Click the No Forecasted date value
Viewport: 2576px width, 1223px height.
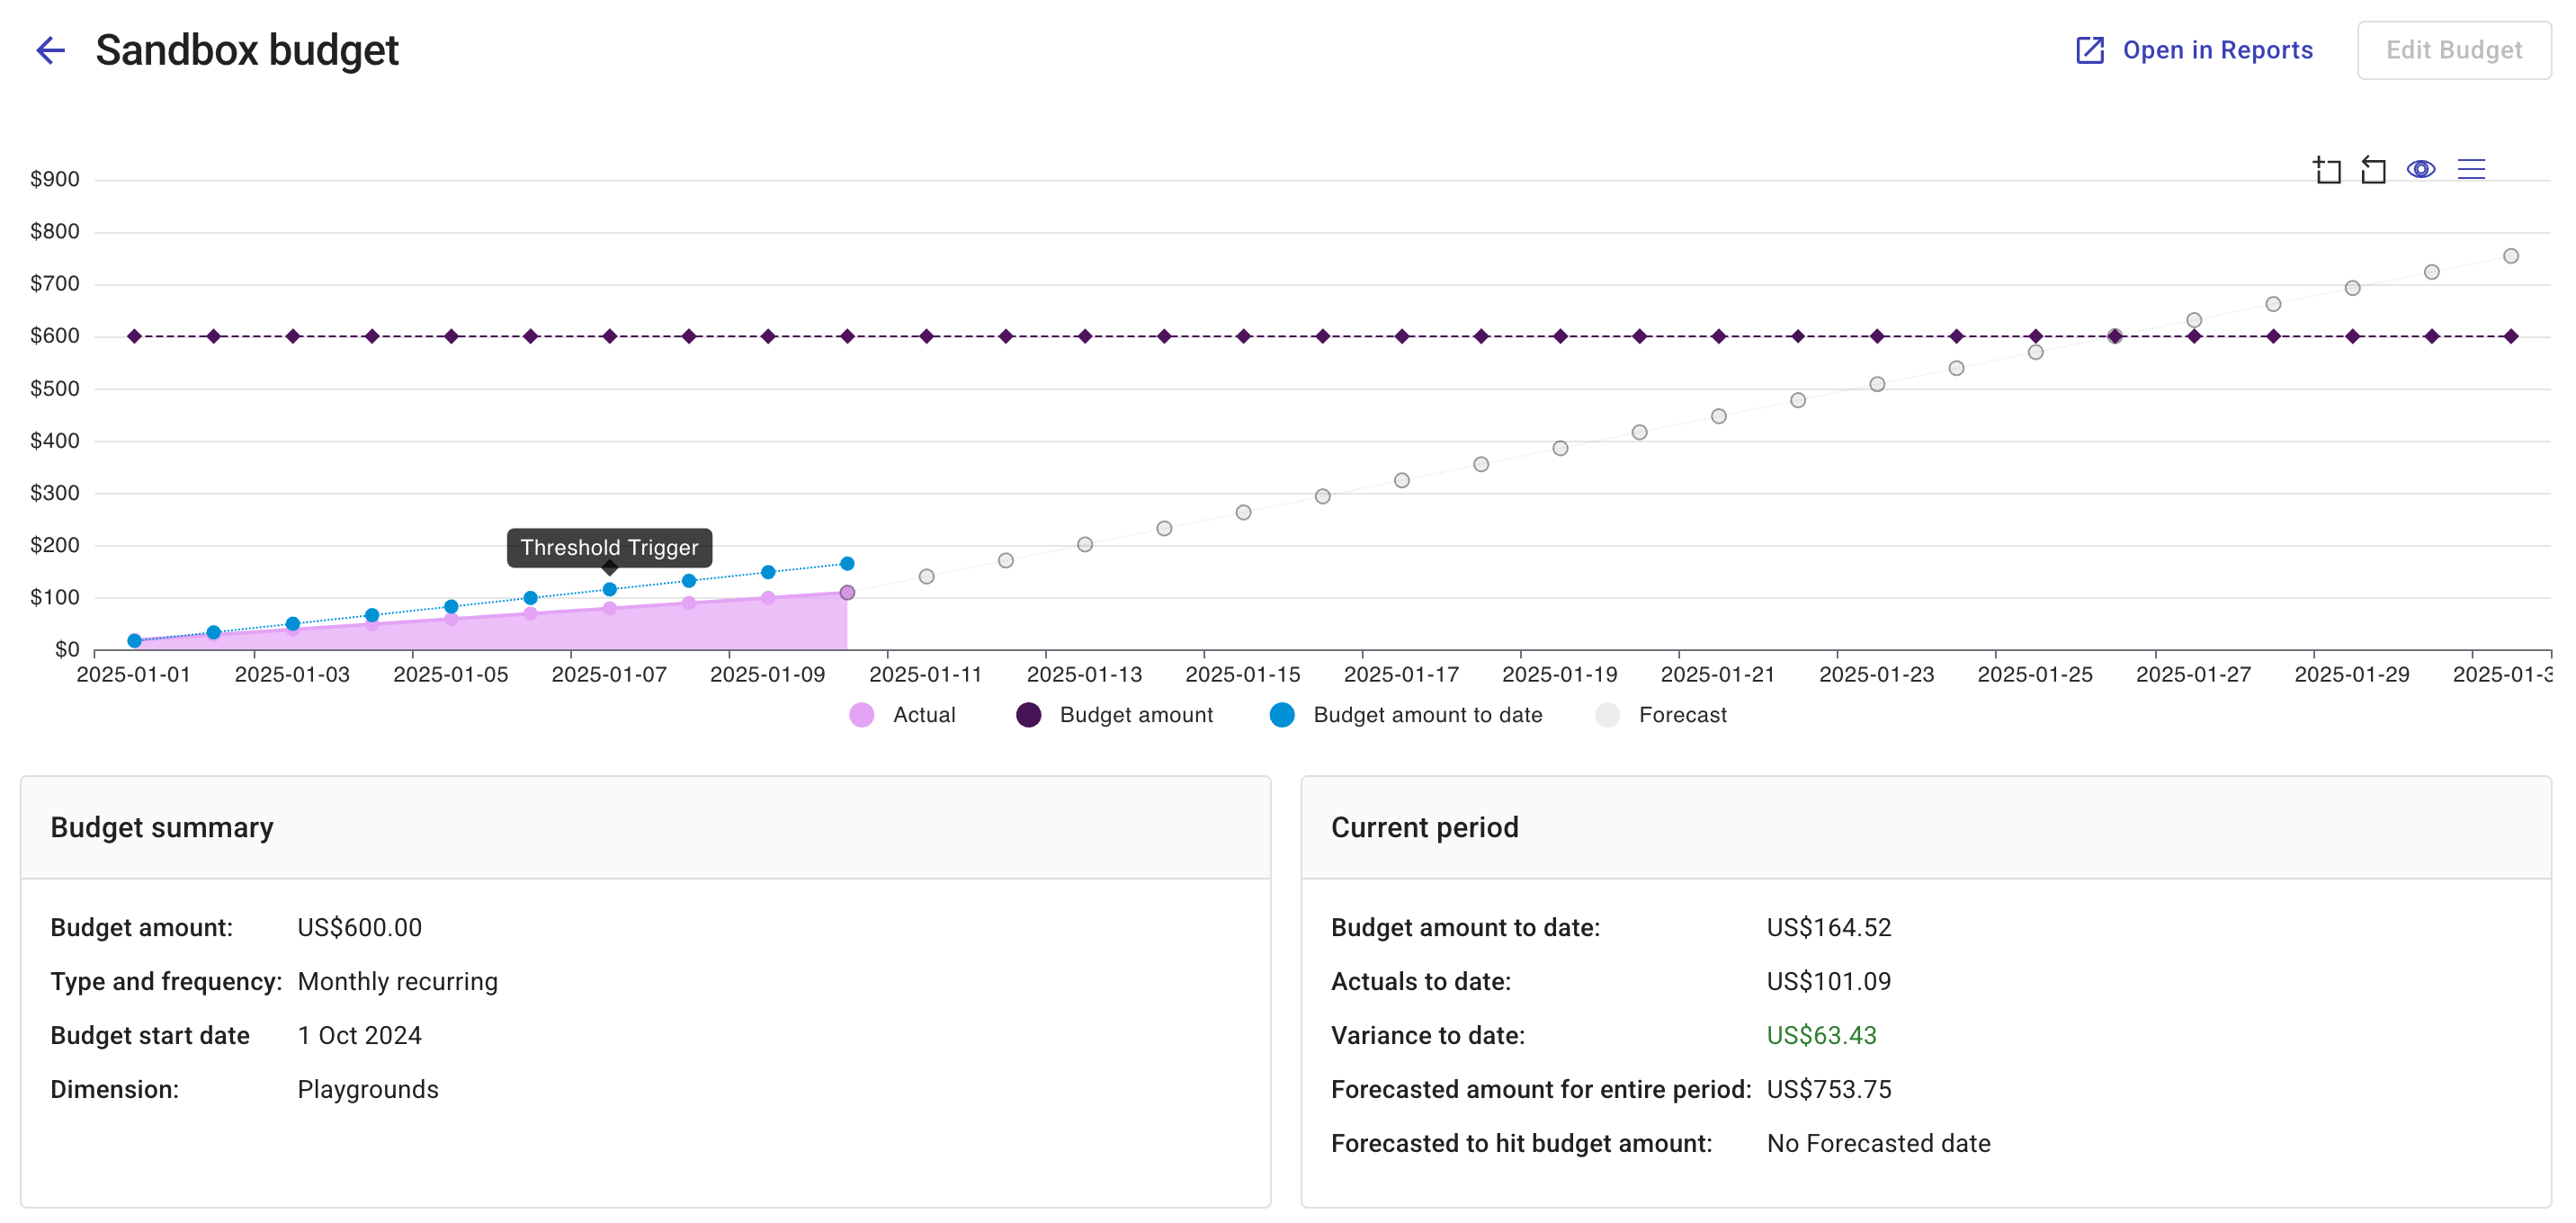point(1878,1143)
